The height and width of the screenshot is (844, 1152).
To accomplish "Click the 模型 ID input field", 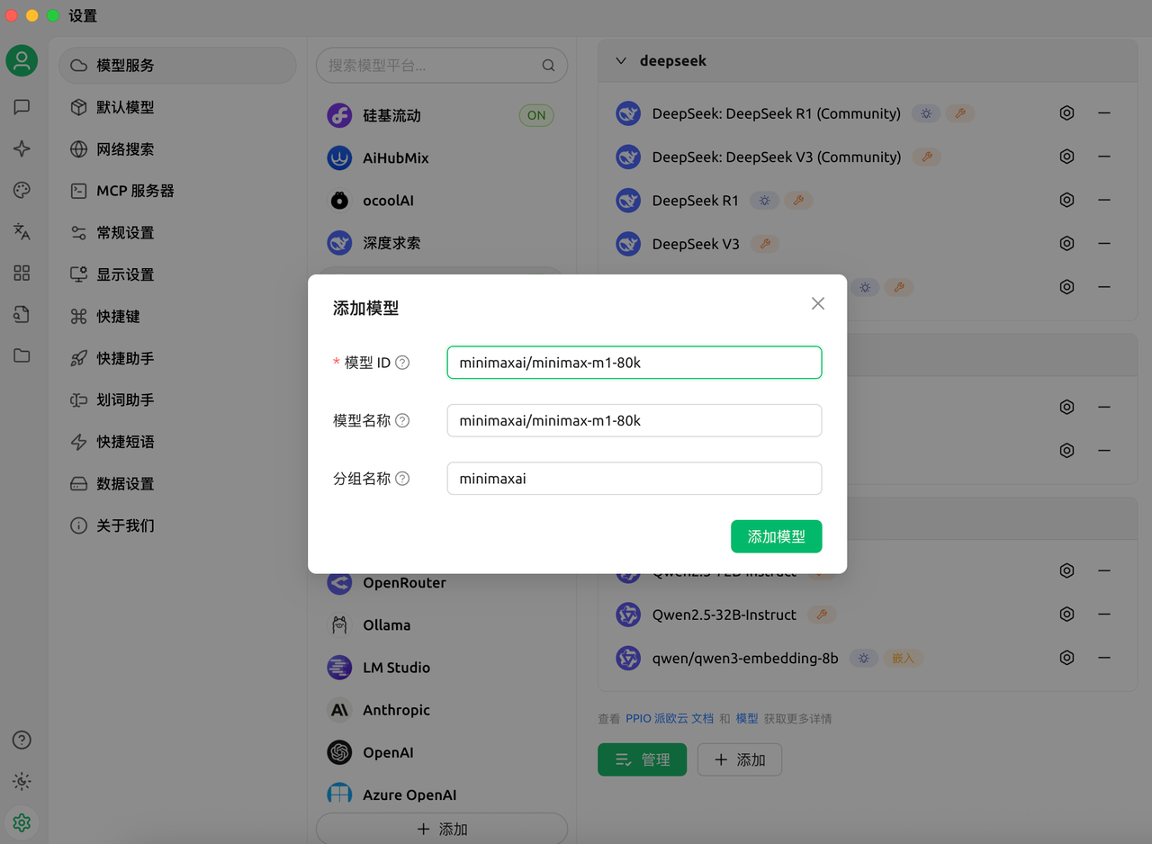I will coord(634,363).
